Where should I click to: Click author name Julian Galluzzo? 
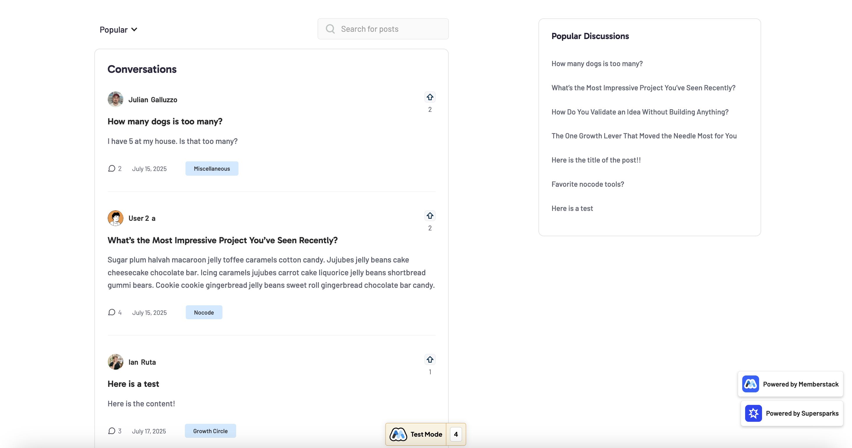pyautogui.click(x=153, y=100)
